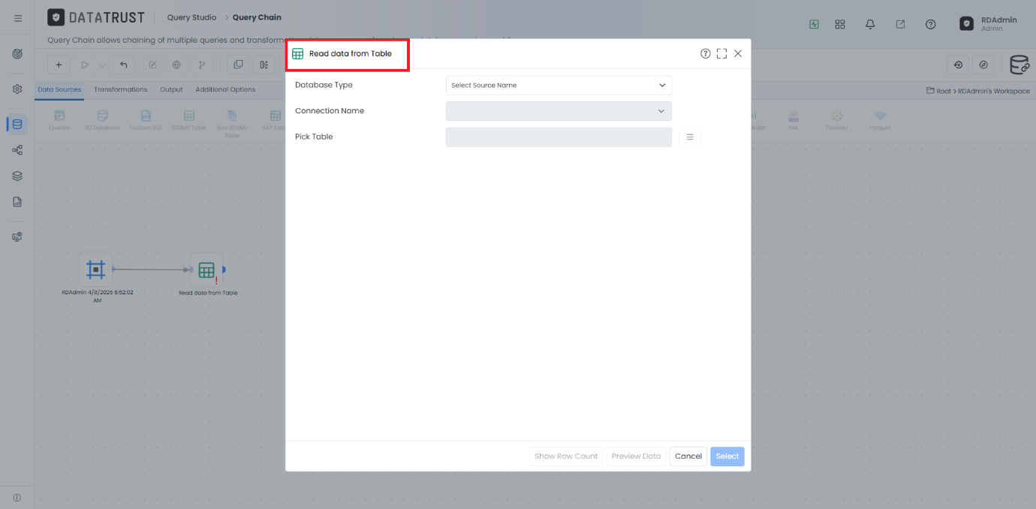Image resolution: width=1036 pixels, height=509 pixels.
Task: Click the activity monitor icon in header
Action: click(x=815, y=24)
